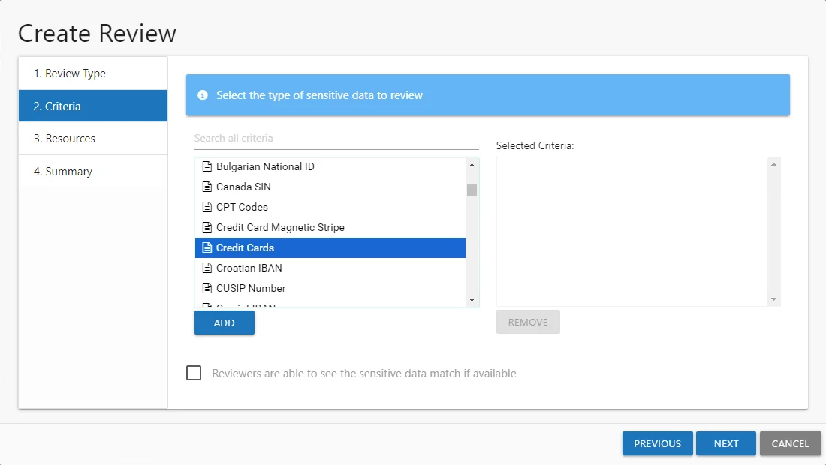Select the Croatian IBAN entry
The image size is (826, 465).
coord(330,268)
